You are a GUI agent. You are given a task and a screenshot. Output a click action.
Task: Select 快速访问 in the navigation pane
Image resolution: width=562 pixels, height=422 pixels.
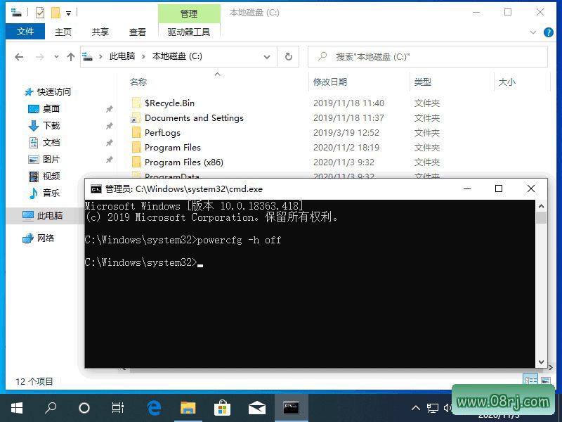click(54, 92)
